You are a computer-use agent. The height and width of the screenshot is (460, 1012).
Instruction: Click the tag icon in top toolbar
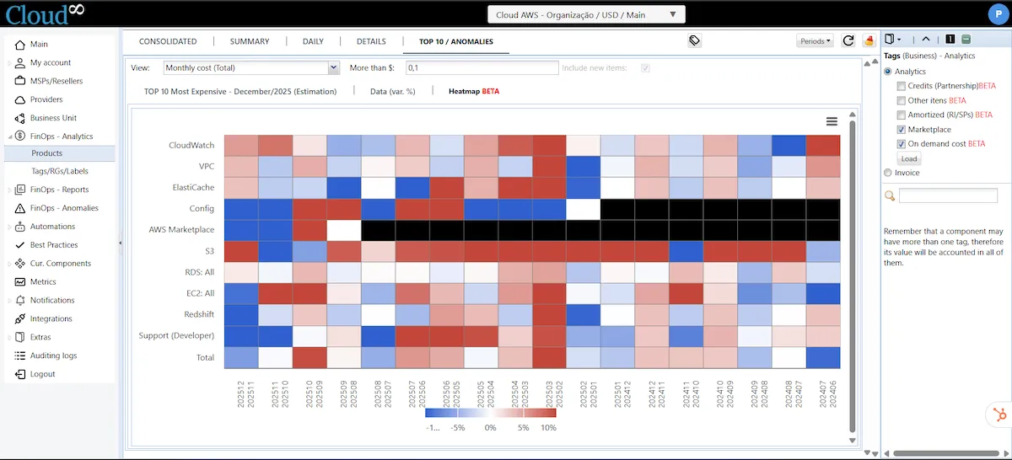point(694,40)
